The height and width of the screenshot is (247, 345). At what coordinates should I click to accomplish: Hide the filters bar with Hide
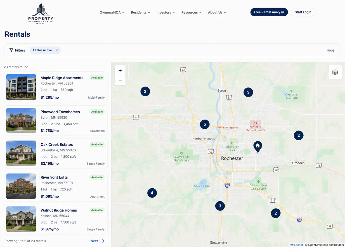pyautogui.click(x=330, y=50)
